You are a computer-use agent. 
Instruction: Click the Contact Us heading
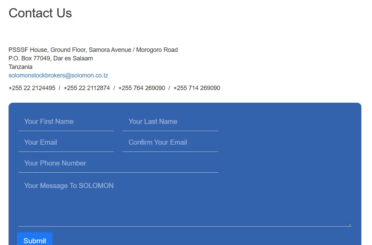click(x=40, y=13)
